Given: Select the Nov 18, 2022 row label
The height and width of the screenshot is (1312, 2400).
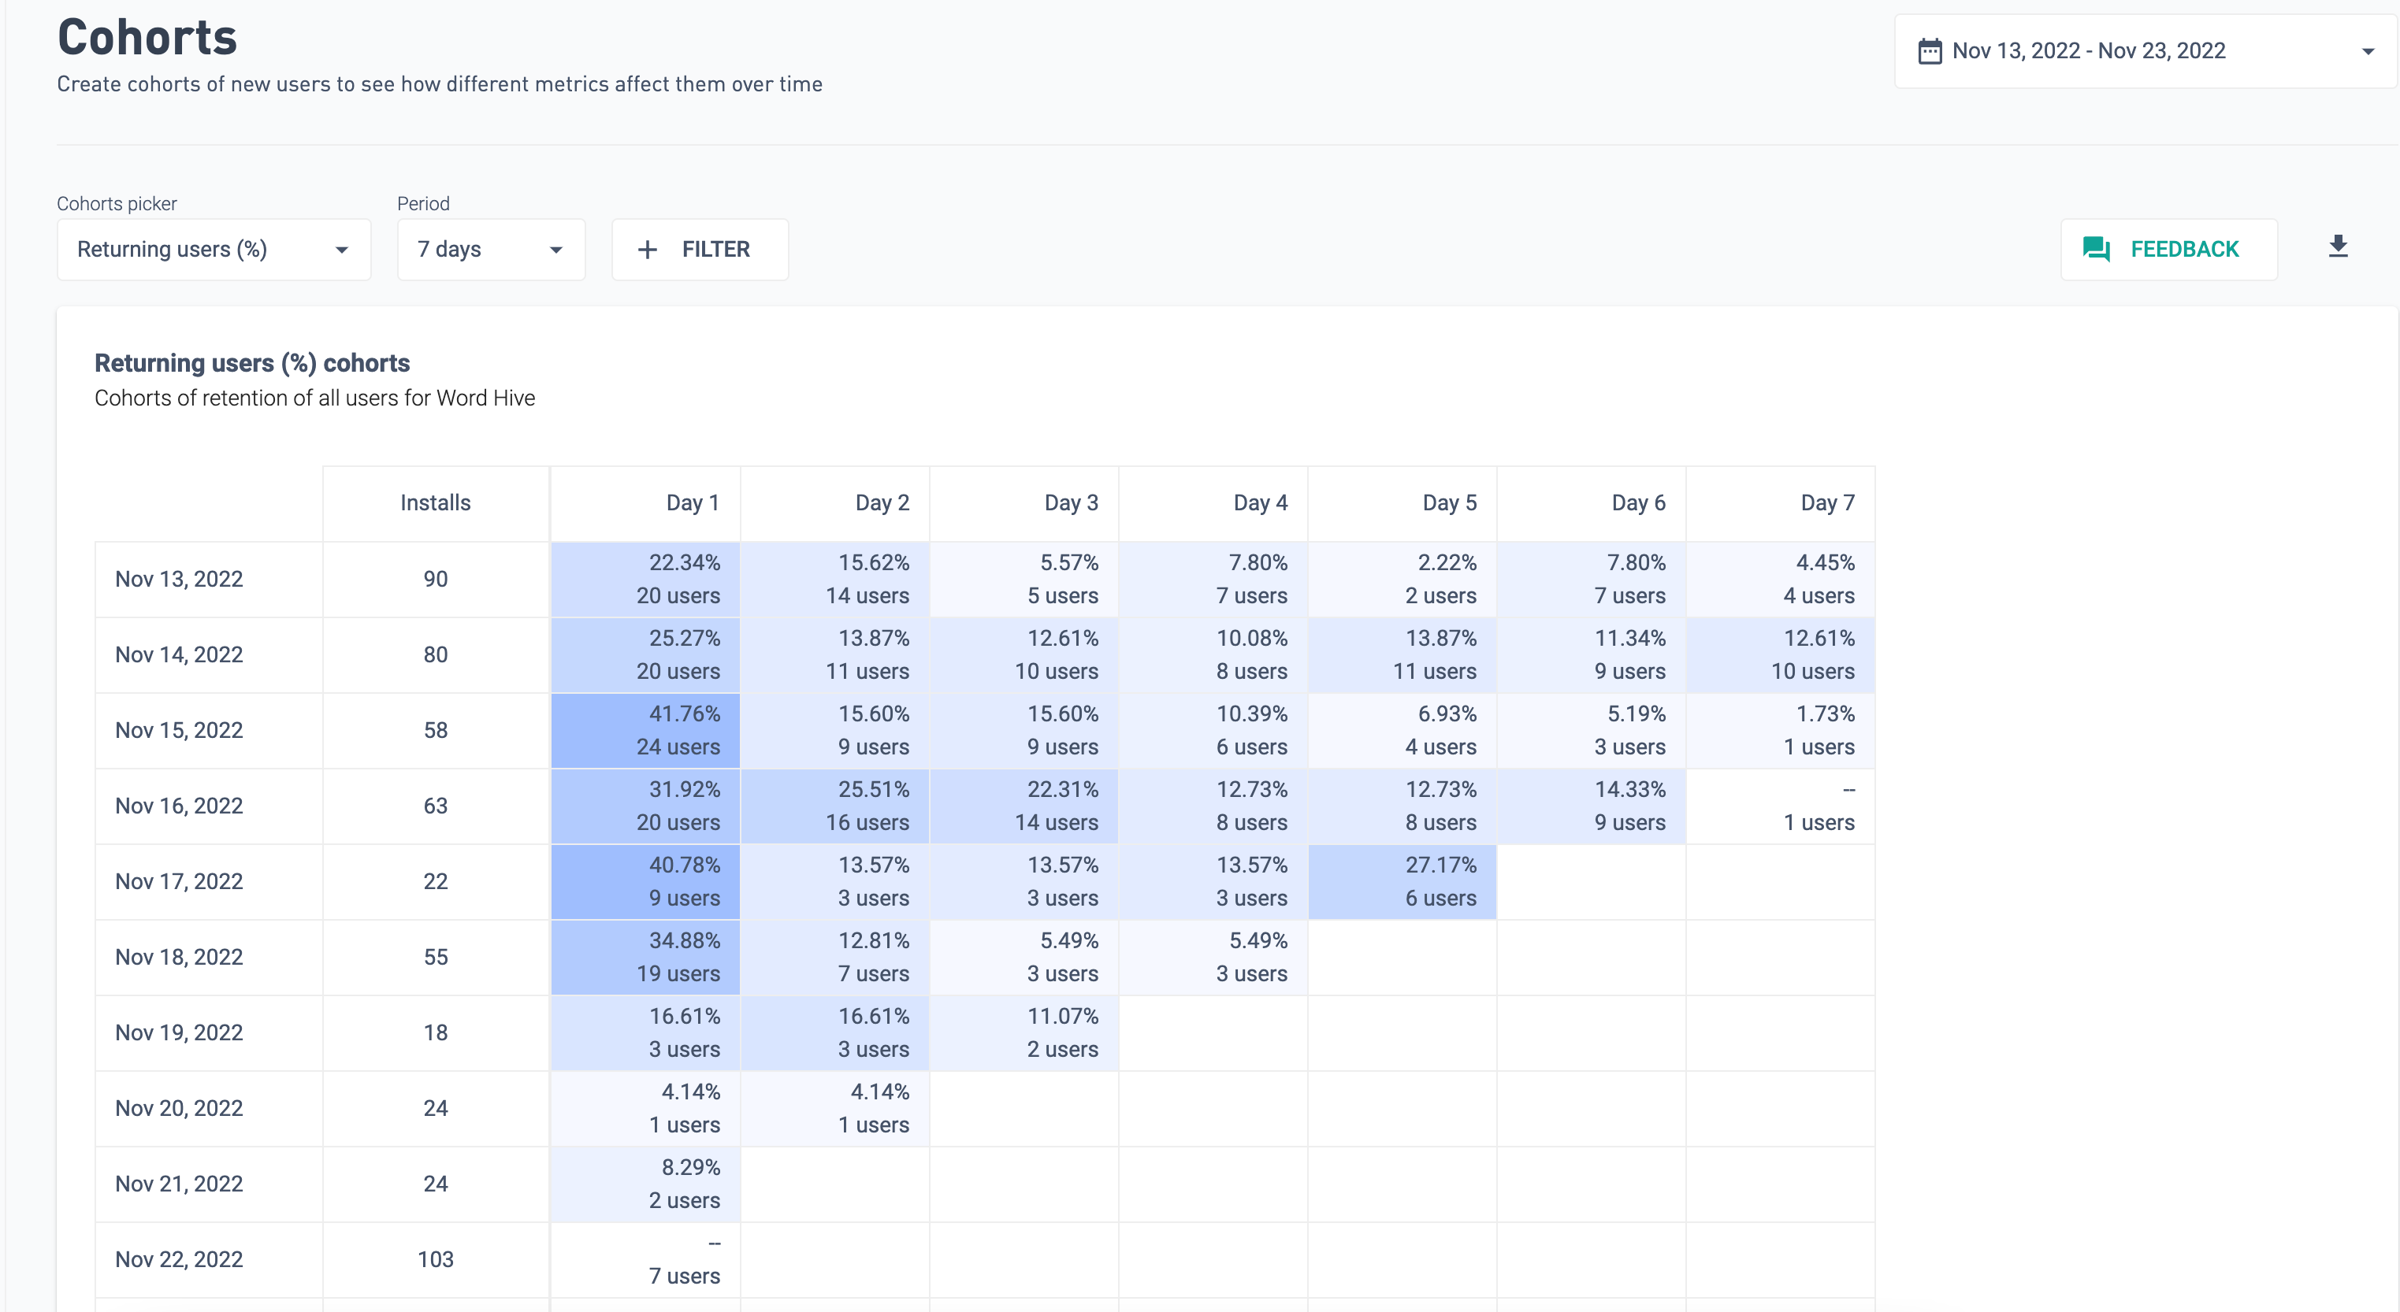Looking at the screenshot, I should [179, 958].
